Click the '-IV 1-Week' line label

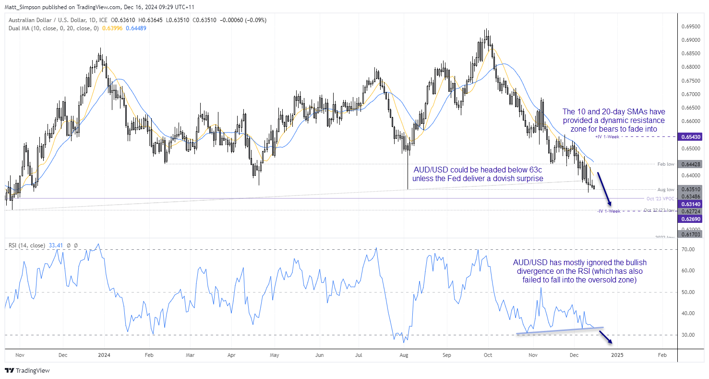coord(609,211)
